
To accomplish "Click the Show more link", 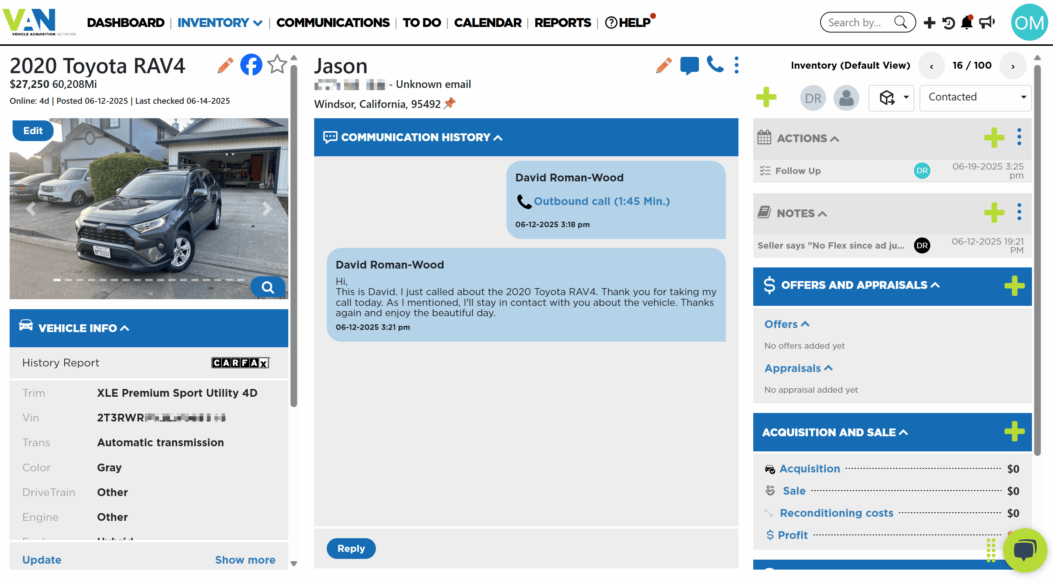I will tap(245, 560).
